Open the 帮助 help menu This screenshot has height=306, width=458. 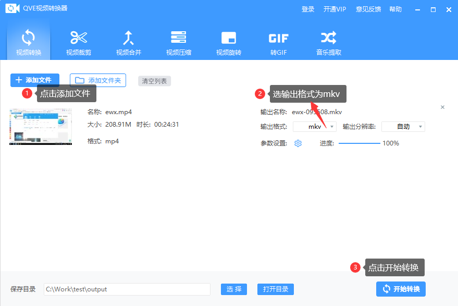pyautogui.click(x=395, y=9)
